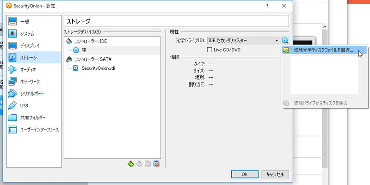This screenshot has height=185, width=370.
Task: Open the オーディオ settings category
Action: (34, 70)
